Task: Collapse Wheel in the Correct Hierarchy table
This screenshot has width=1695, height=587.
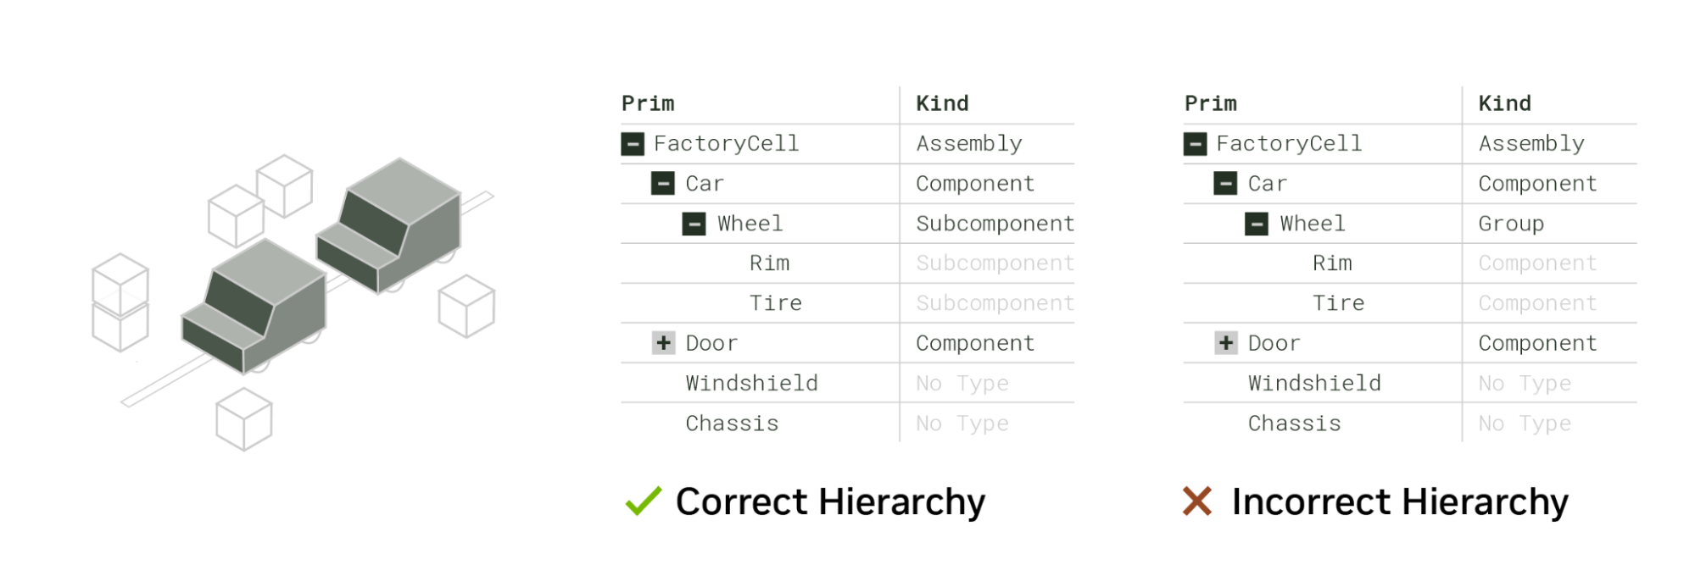Action: [x=694, y=224]
